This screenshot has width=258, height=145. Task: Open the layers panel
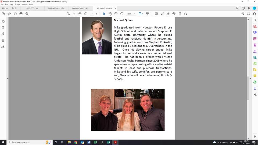3,41
